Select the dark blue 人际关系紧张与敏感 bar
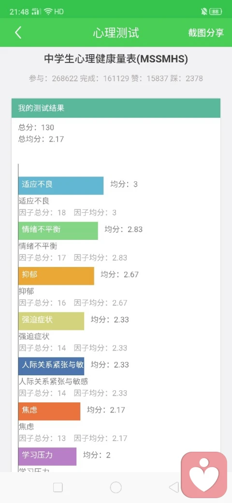Viewport: 232px width, 503px height. 51,366
